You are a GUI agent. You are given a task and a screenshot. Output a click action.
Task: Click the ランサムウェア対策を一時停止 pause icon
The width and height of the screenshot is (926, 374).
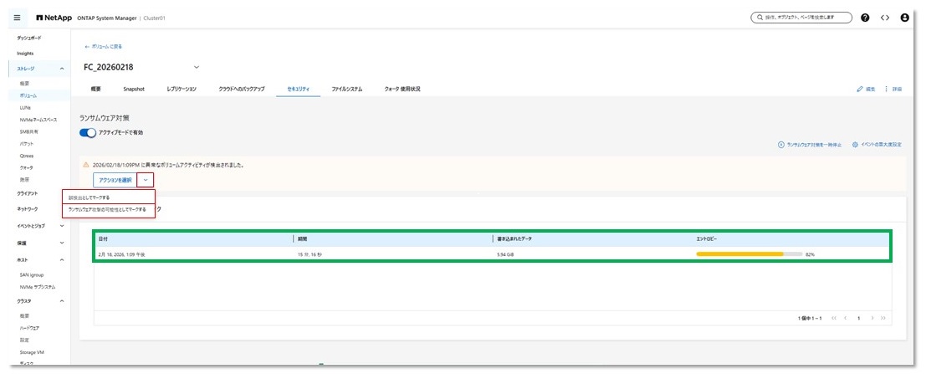click(x=781, y=145)
